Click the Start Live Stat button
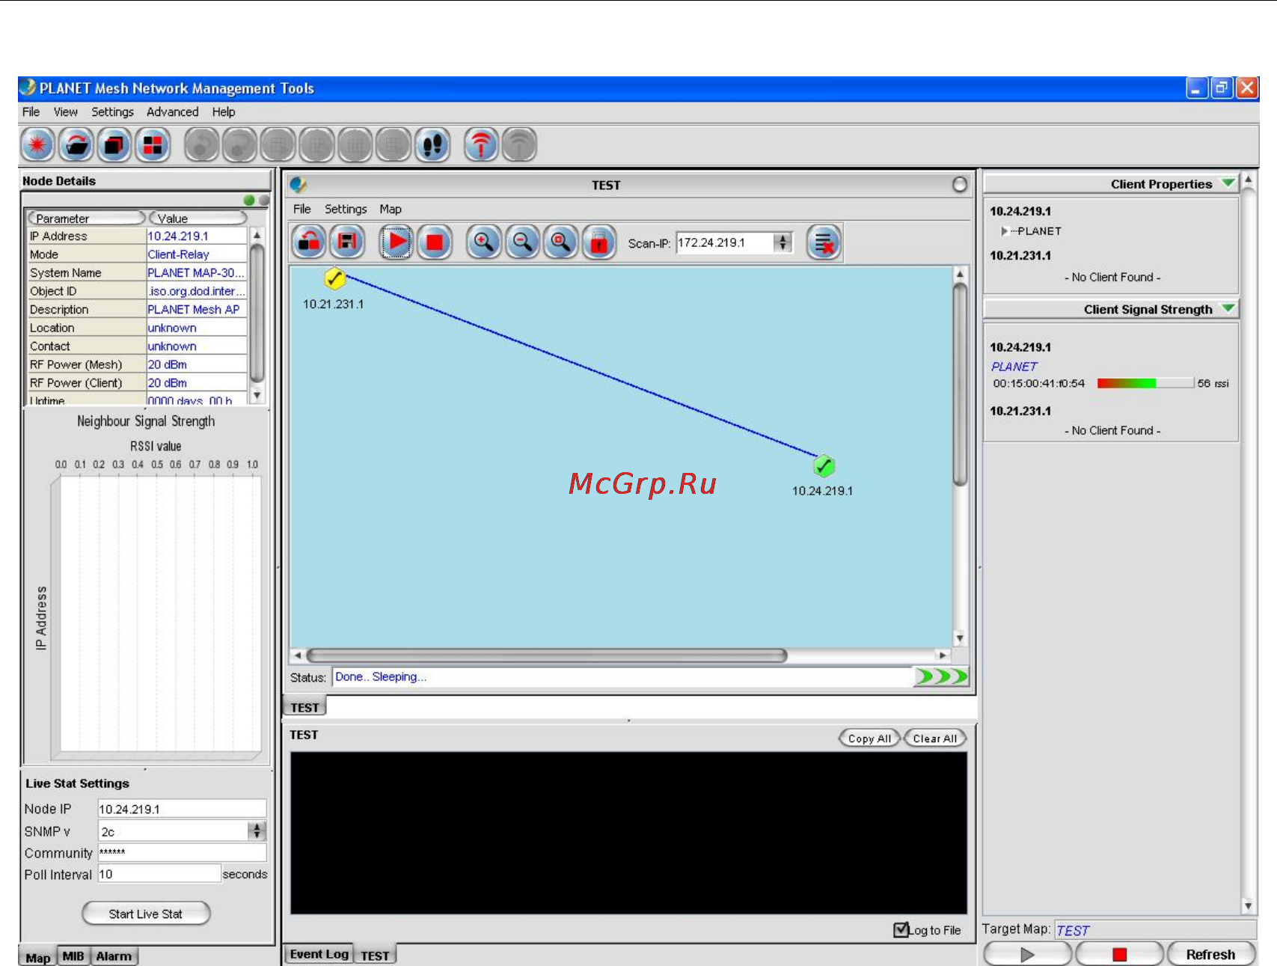Screen dimensions: 1277x966 coord(146,914)
